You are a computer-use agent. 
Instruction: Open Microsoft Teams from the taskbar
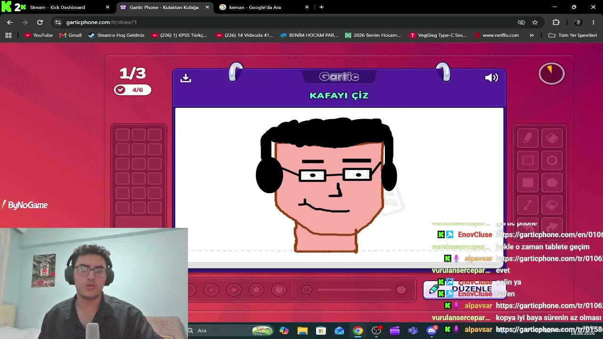tap(413, 331)
